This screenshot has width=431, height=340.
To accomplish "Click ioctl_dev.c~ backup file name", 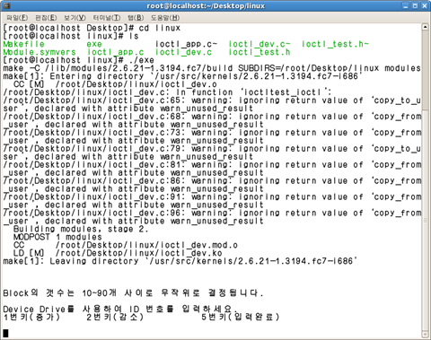I will point(259,44).
